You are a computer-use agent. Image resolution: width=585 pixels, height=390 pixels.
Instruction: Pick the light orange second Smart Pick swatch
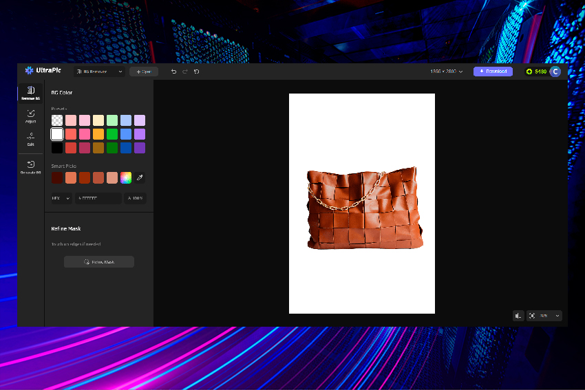coord(71,178)
